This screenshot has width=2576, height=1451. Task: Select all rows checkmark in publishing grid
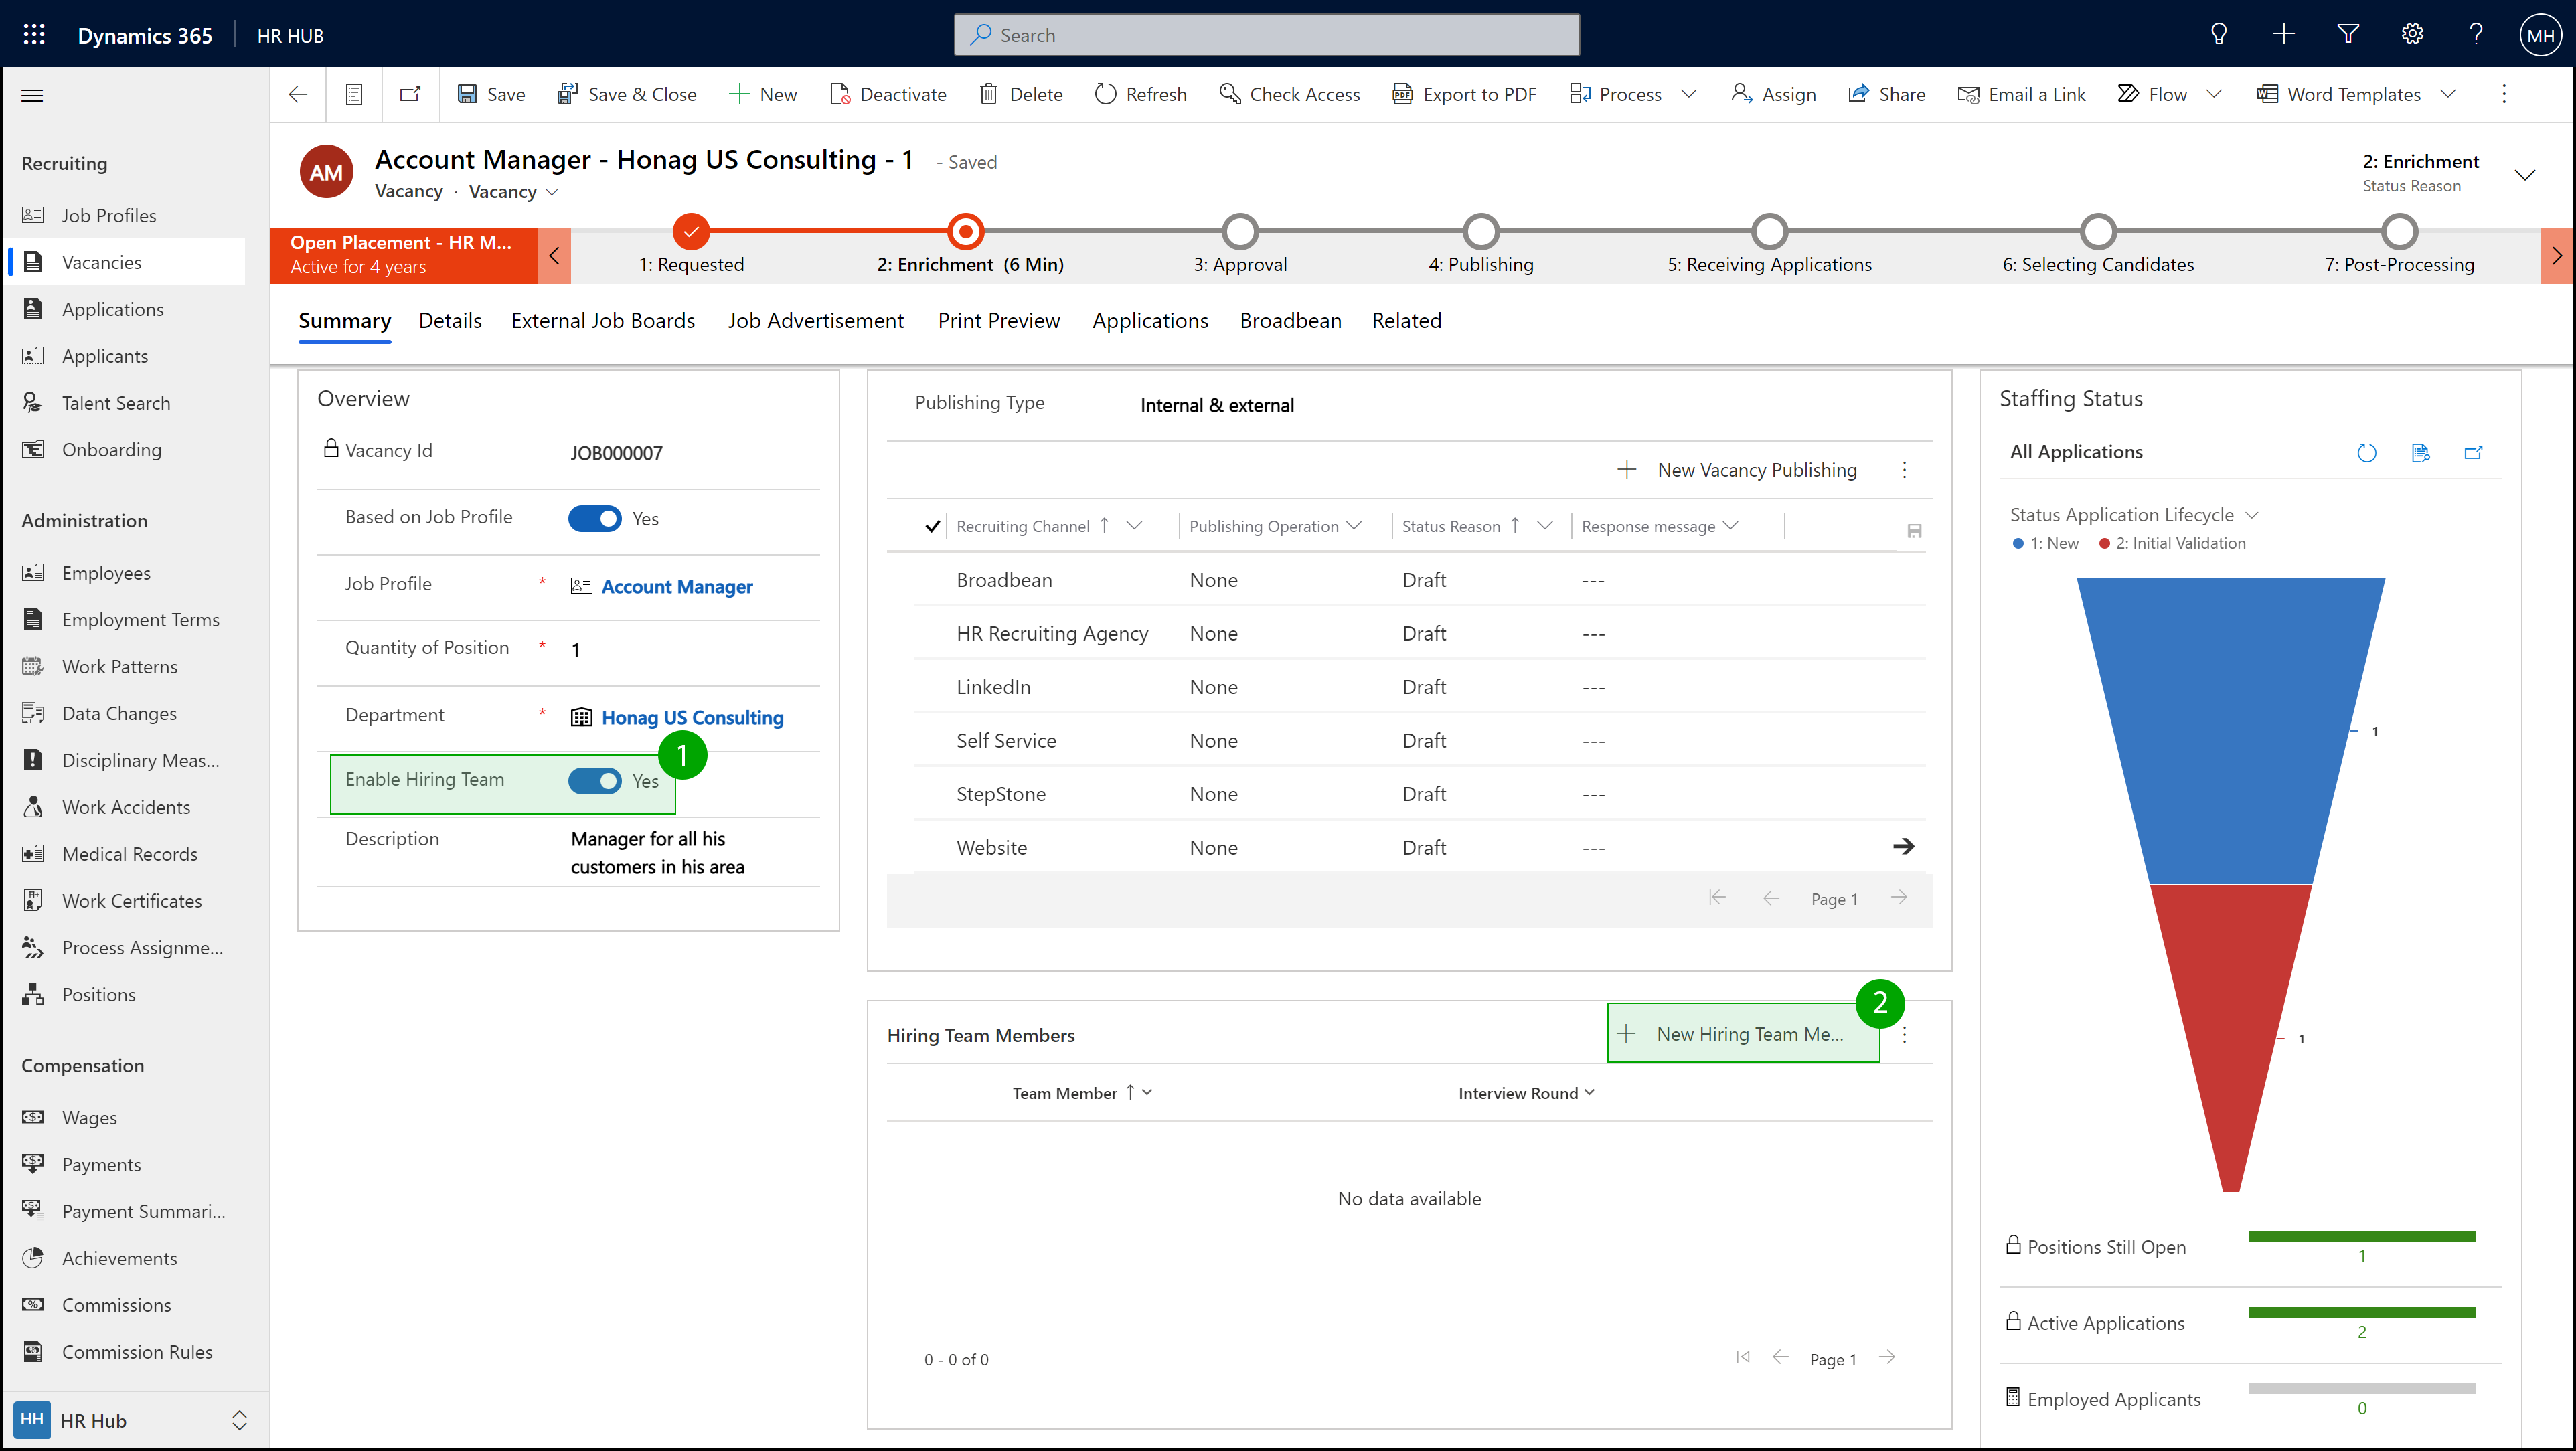coord(932,526)
